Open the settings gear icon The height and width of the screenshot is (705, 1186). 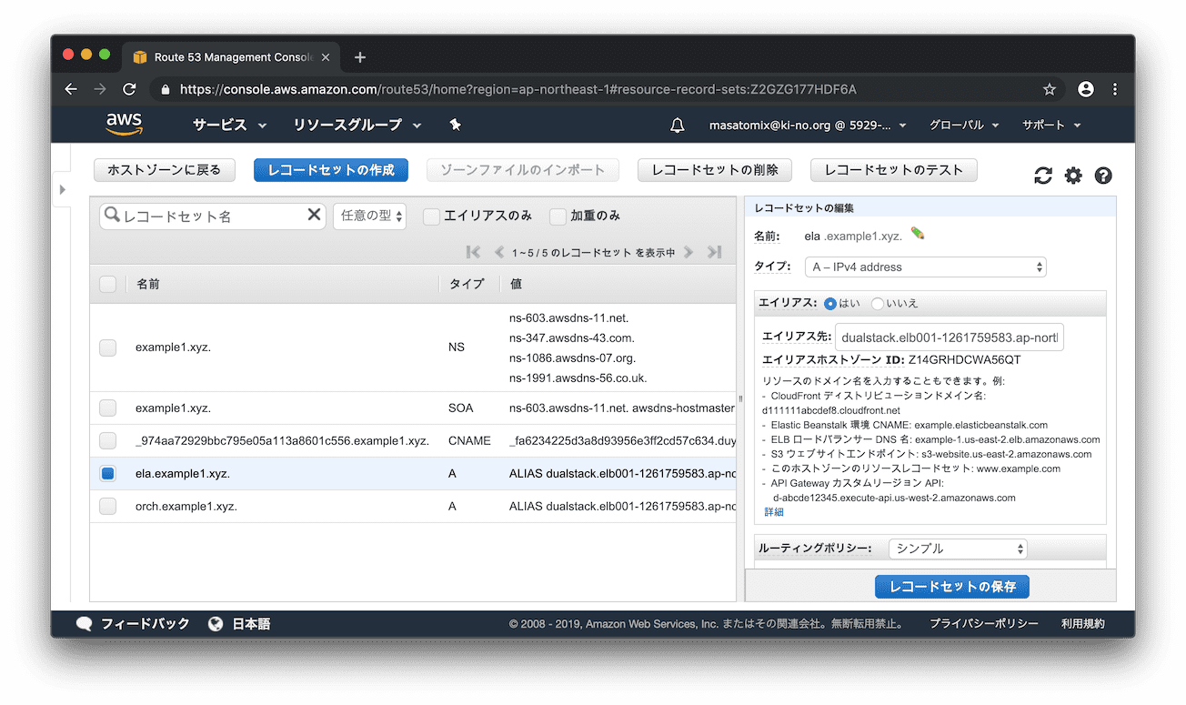click(x=1073, y=176)
